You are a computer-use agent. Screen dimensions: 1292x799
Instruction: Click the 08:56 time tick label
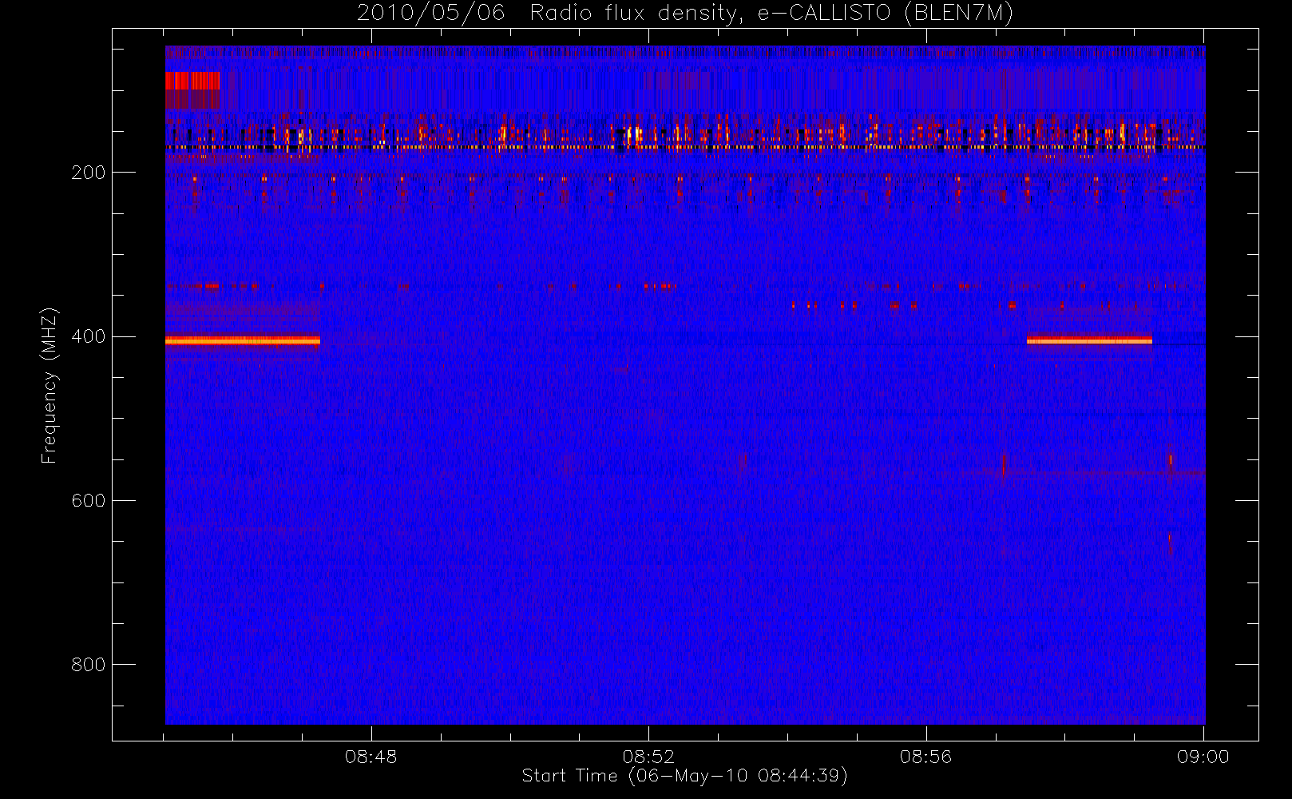[x=926, y=757]
